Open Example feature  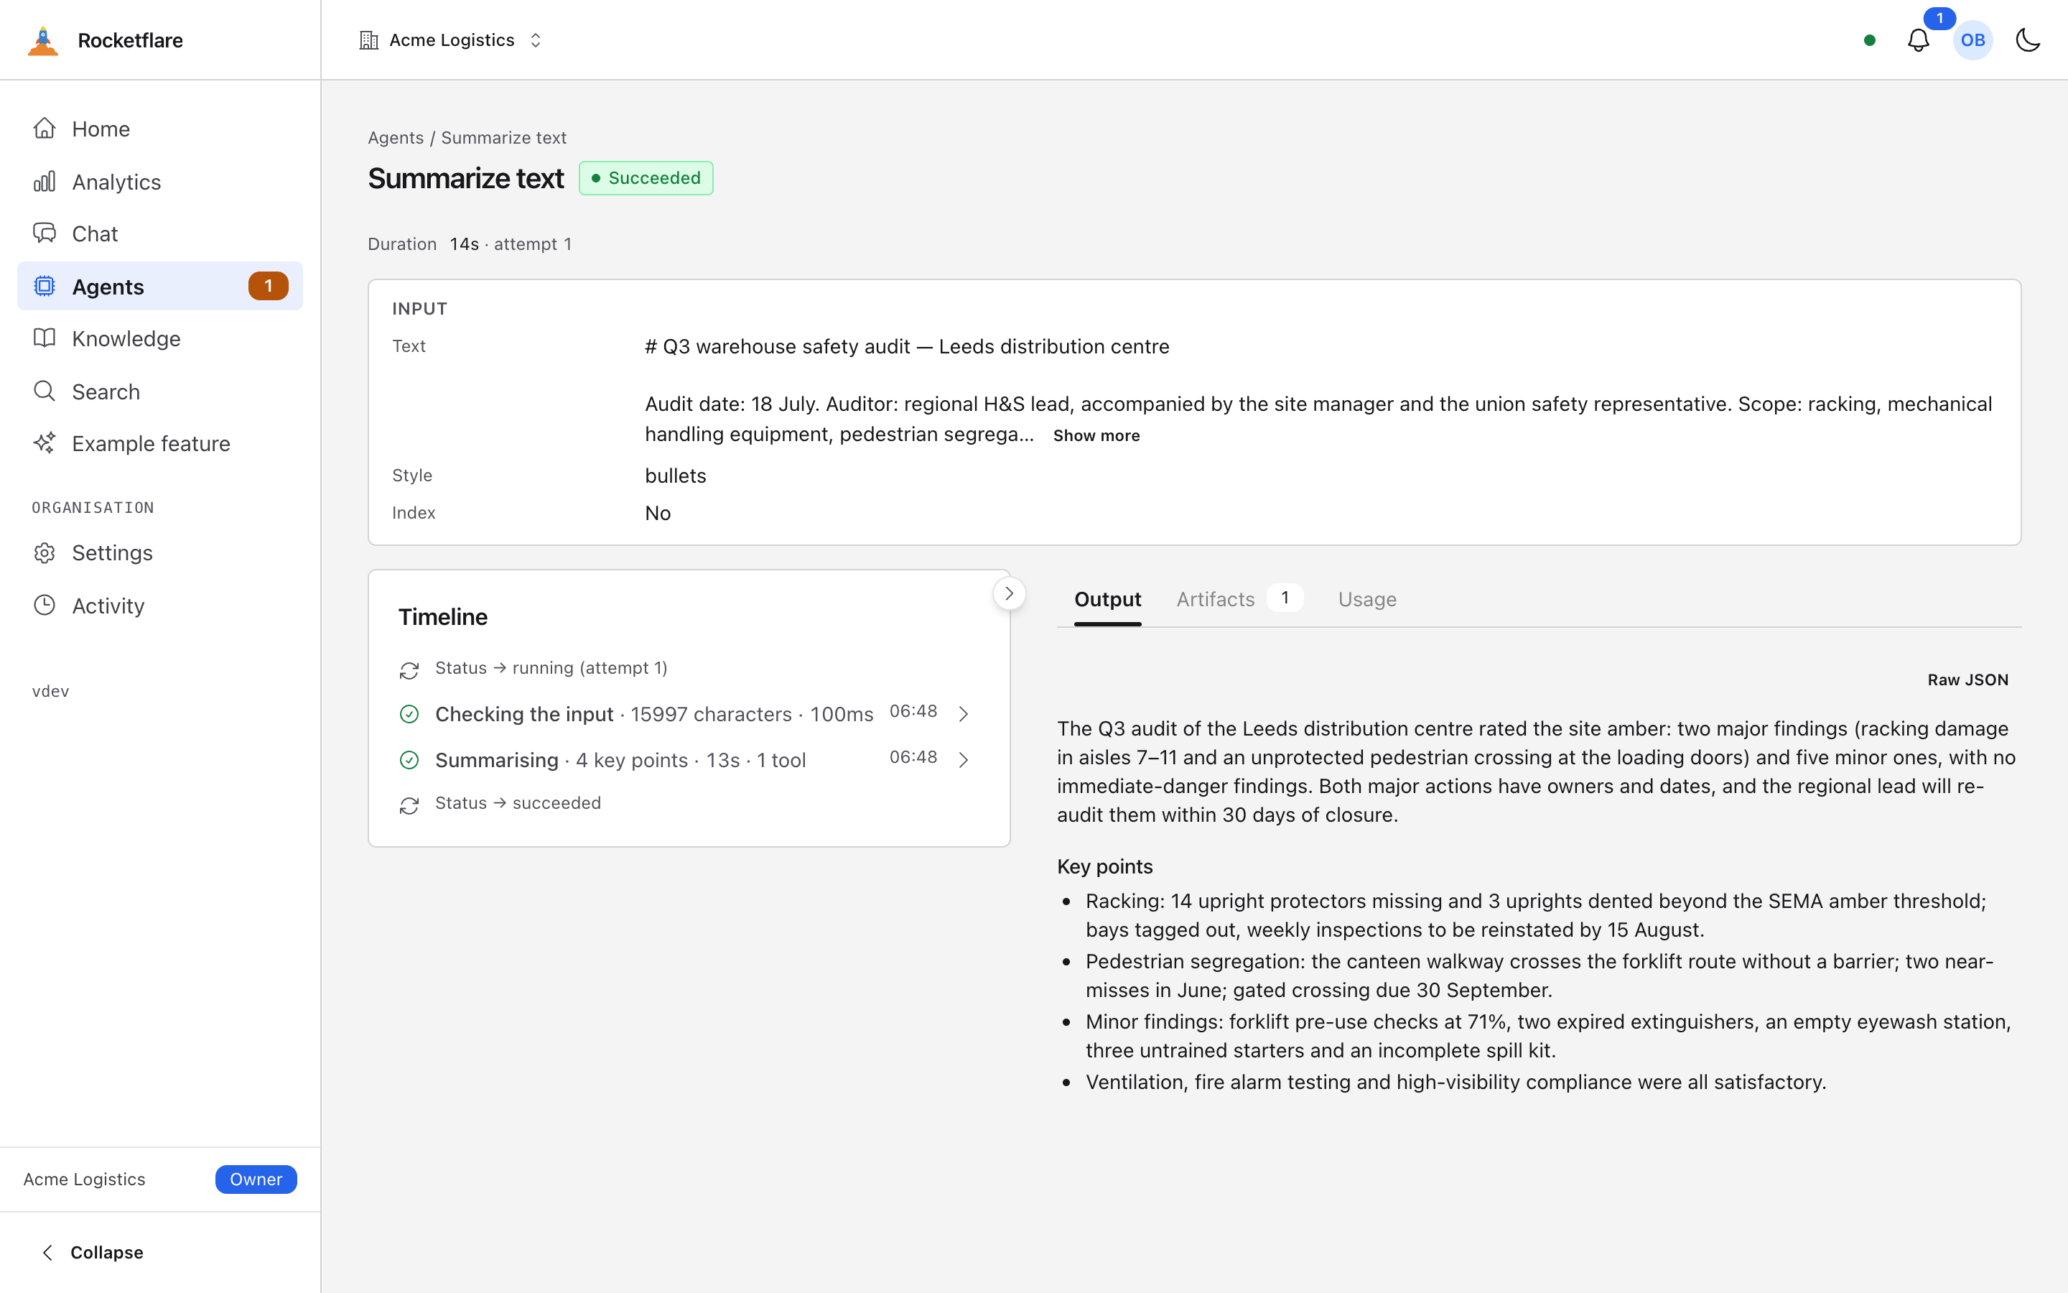point(160,444)
